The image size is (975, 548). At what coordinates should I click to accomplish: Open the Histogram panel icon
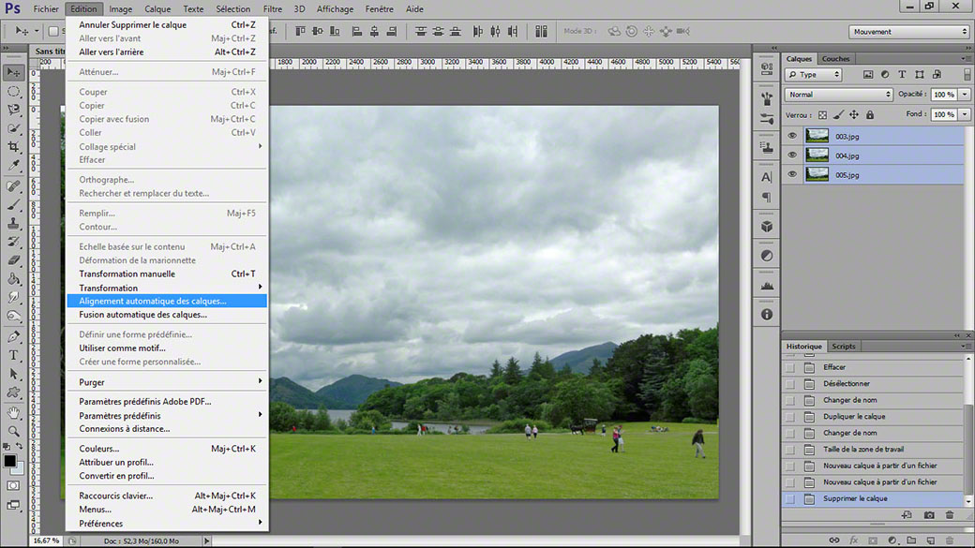pos(767,285)
